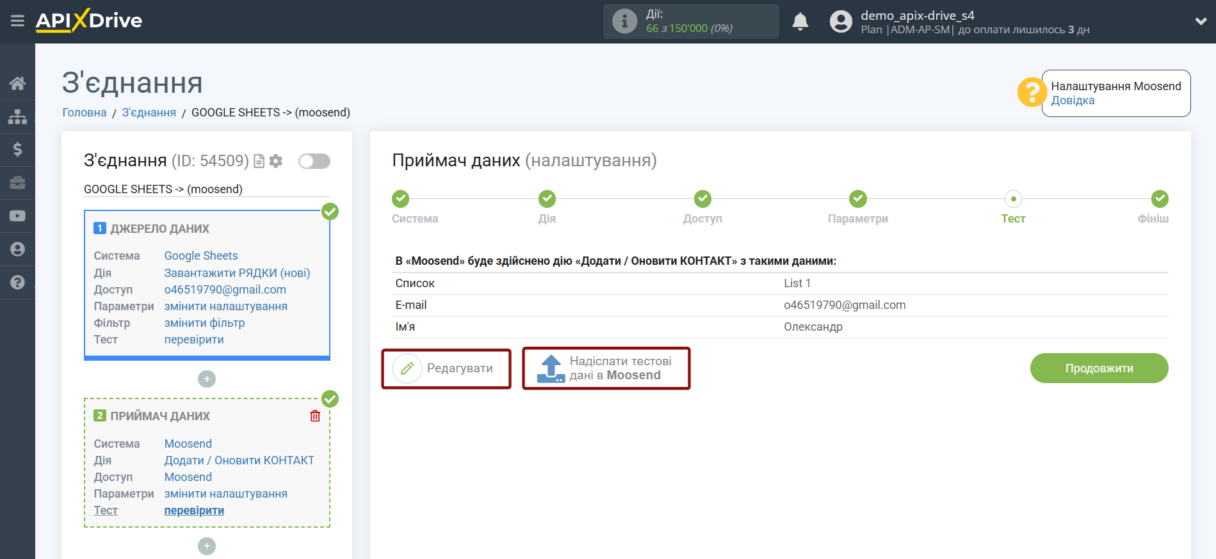Open receiver access Moosend link
1216x559 pixels.
pyautogui.click(x=188, y=477)
